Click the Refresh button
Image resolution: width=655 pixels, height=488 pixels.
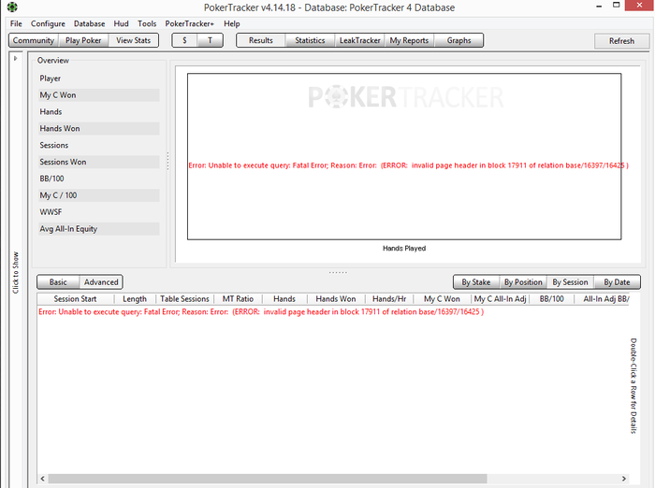pyautogui.click(x=621, y=41)
